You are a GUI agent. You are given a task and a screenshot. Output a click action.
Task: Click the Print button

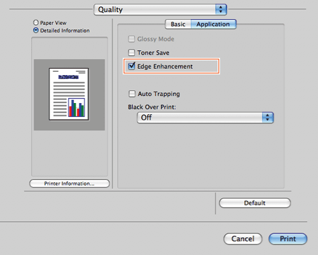click(287, 238)
